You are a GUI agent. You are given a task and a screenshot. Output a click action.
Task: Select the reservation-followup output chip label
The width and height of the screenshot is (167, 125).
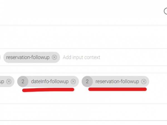[117, 81]
